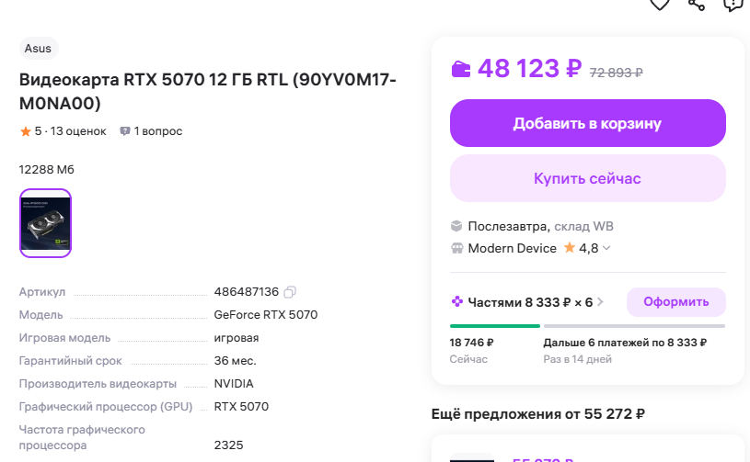The height and width of the screenshot is (462, 750).
Task: Click the purple wallet icon by price
Action: point(461,69)
